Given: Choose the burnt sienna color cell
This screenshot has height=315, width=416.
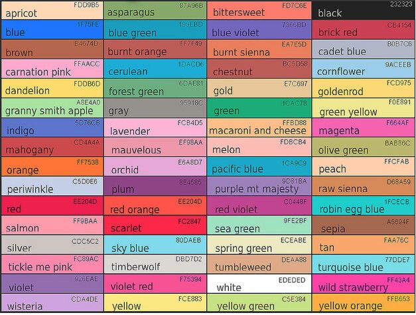Looking at the screenshot, I should [259, 49].
